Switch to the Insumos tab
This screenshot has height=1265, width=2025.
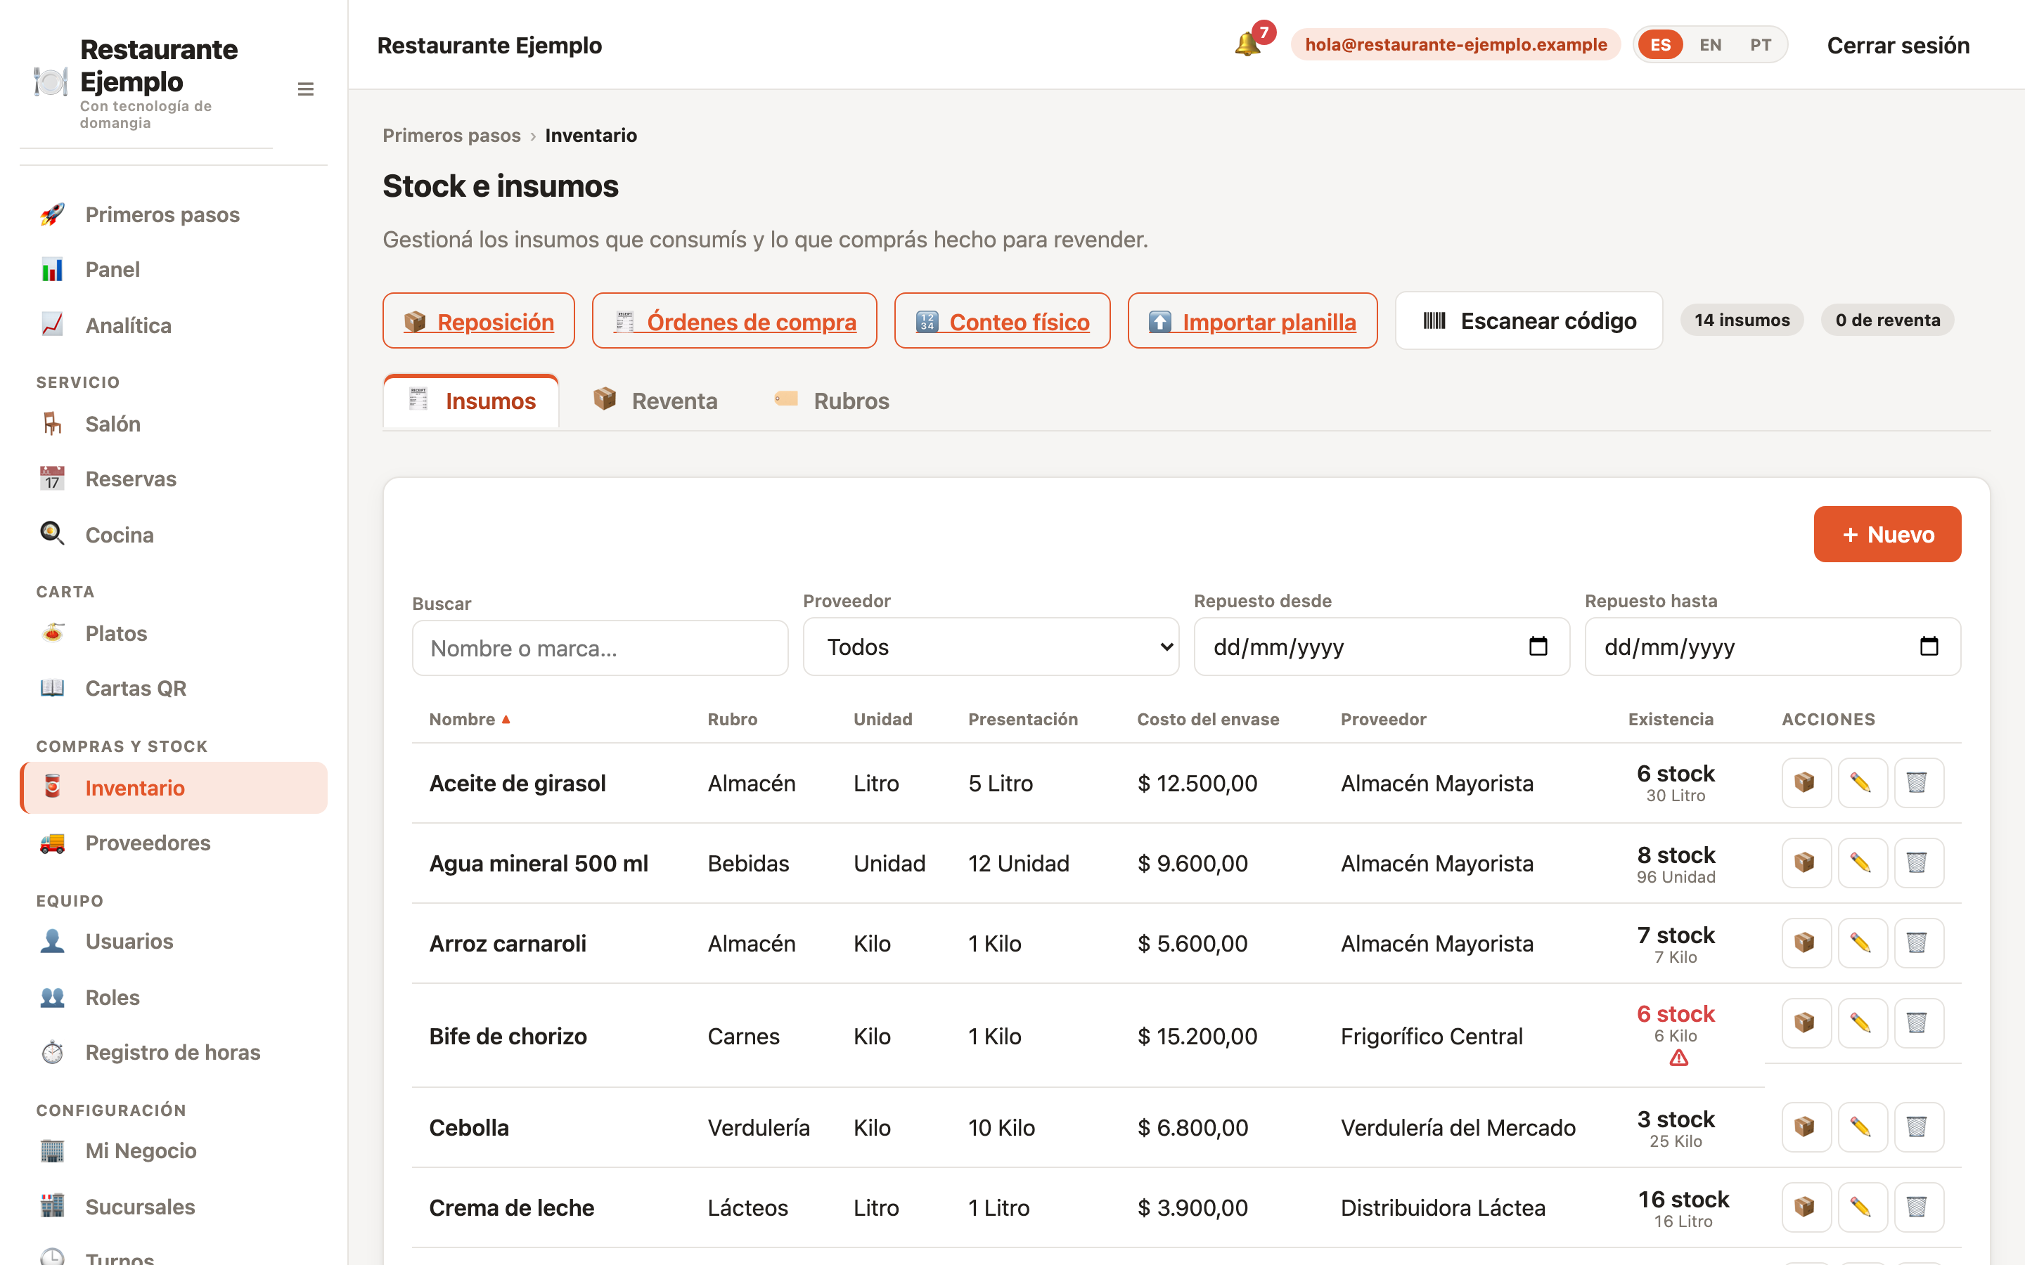click(x=471, y=401)
